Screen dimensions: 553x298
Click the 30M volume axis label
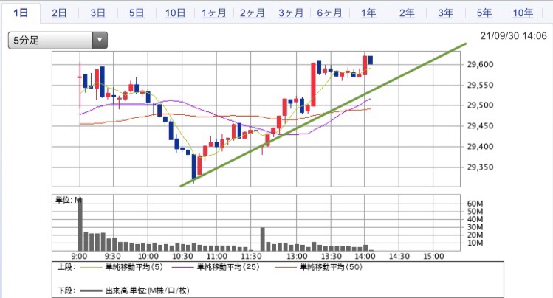[x=475, y=227]
